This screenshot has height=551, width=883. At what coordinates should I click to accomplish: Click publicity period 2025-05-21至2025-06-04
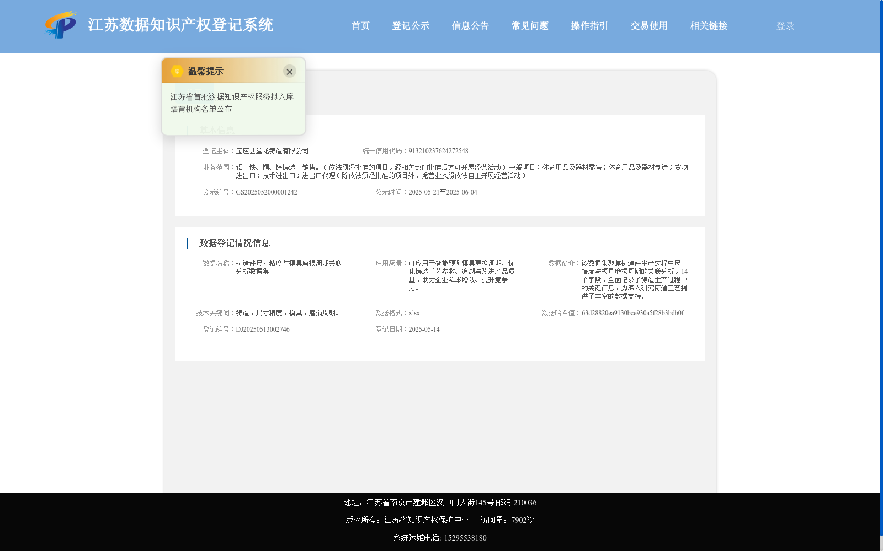click(443, 192)
